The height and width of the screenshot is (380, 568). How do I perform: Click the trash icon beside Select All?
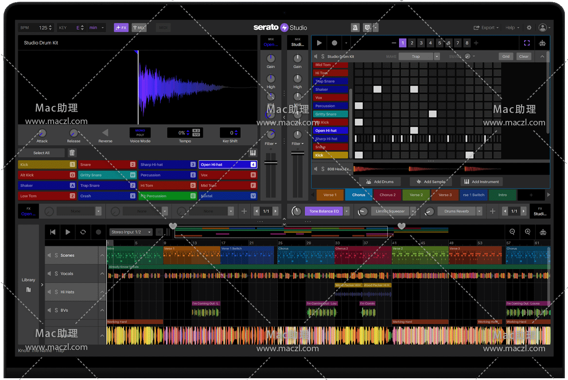(x=72, y=153)
